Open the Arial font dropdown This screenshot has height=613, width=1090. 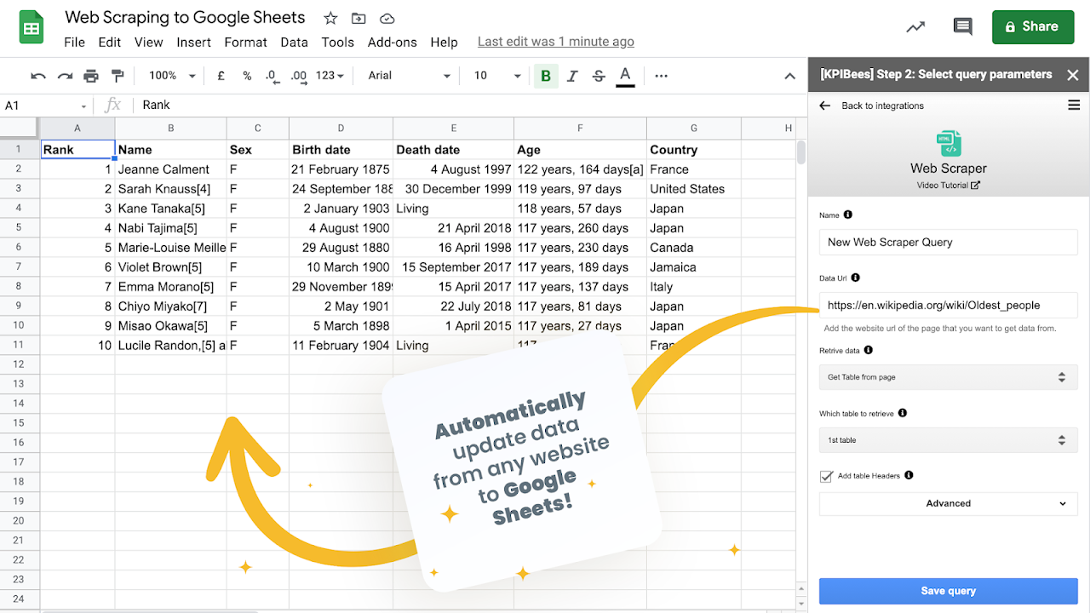coord(409,76)
